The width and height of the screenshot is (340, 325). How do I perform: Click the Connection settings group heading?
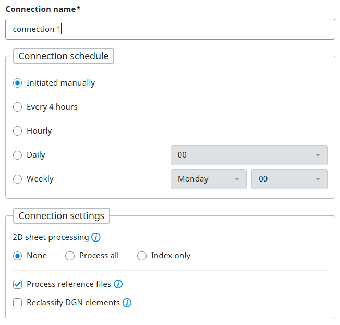pos(62,216)
